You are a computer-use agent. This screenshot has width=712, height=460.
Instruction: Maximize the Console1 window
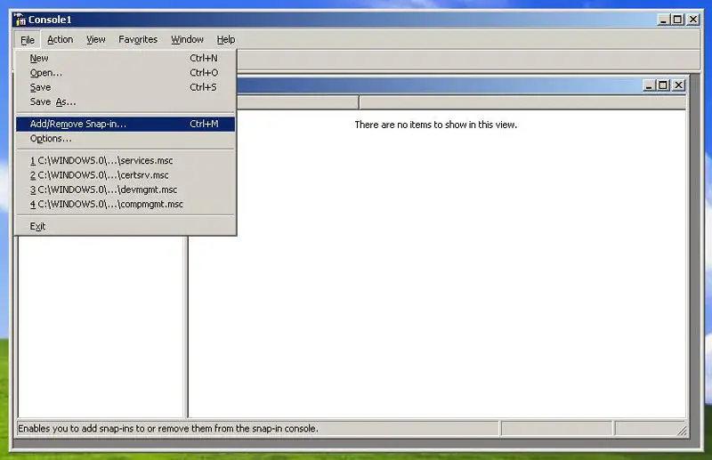click(677, 20)
